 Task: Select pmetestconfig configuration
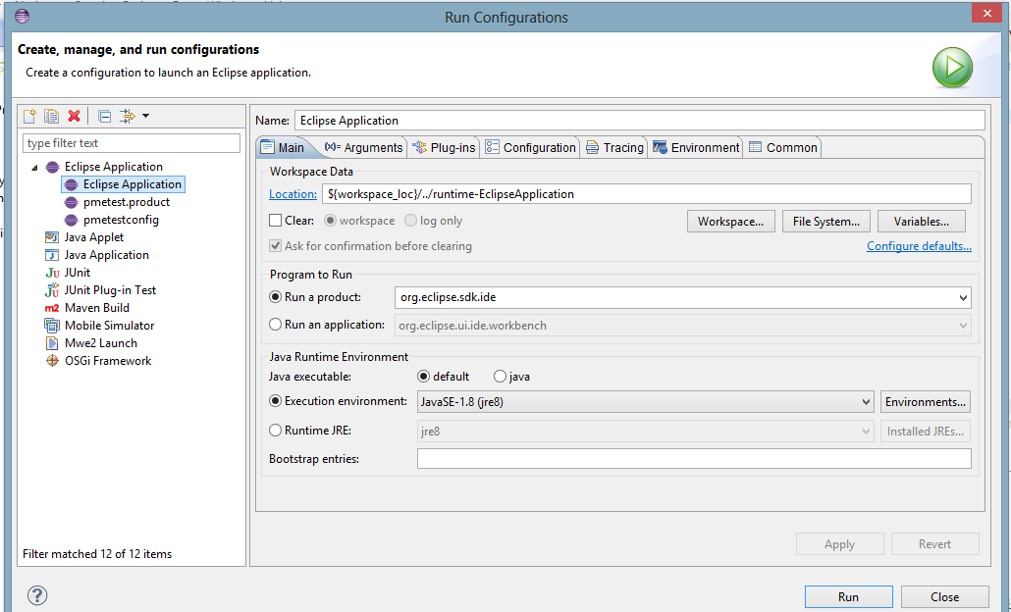pos(121,220)
